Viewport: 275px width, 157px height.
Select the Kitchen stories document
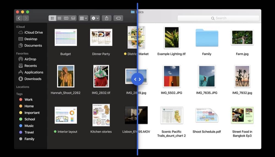click(x=101, y=115)
